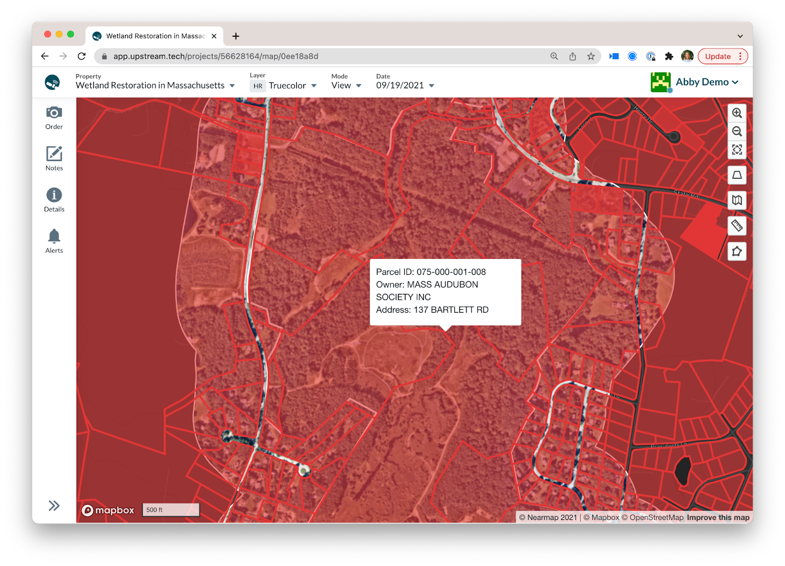Open the Notes panel
The height and width of the screenshot is (566, 785).
click(x=54, y=158)
